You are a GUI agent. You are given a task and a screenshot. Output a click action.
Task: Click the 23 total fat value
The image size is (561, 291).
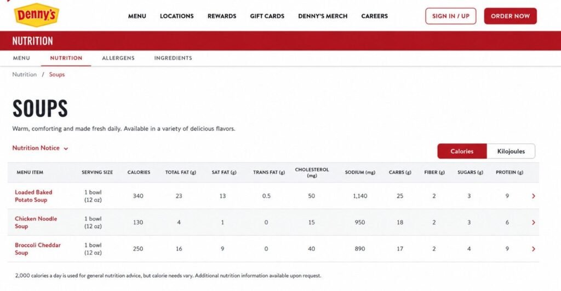coord(179,196)
